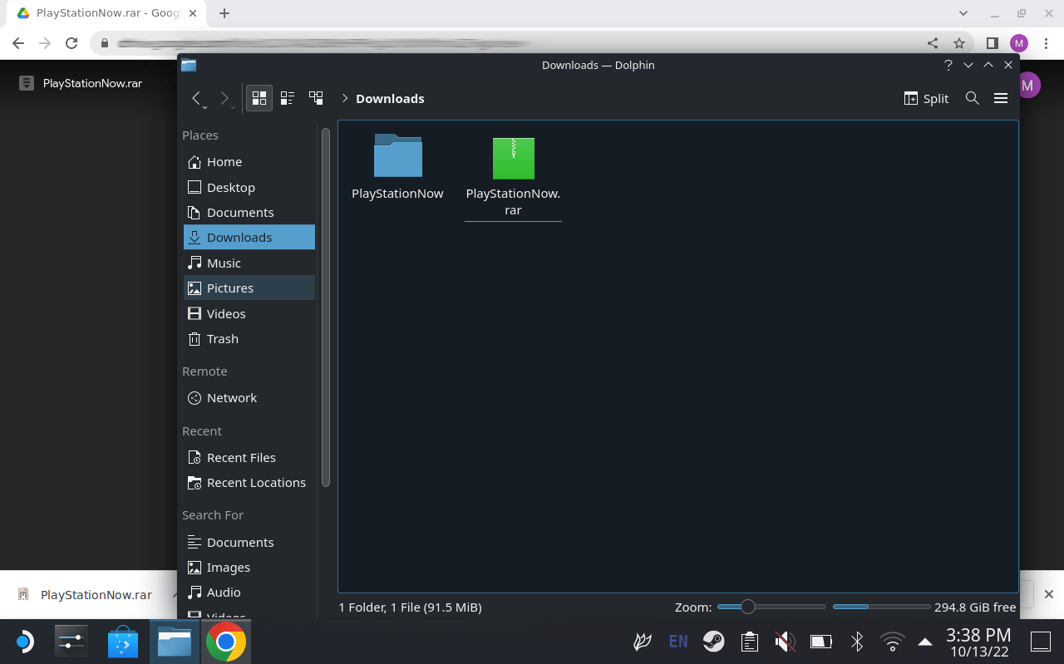The width and height of the screenshot is (1064, 664).
Task: Open the application launcher in taskbar
Action: [x=24, y=642]
